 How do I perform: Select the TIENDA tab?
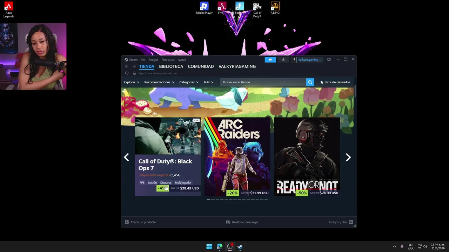pos(147,66)
